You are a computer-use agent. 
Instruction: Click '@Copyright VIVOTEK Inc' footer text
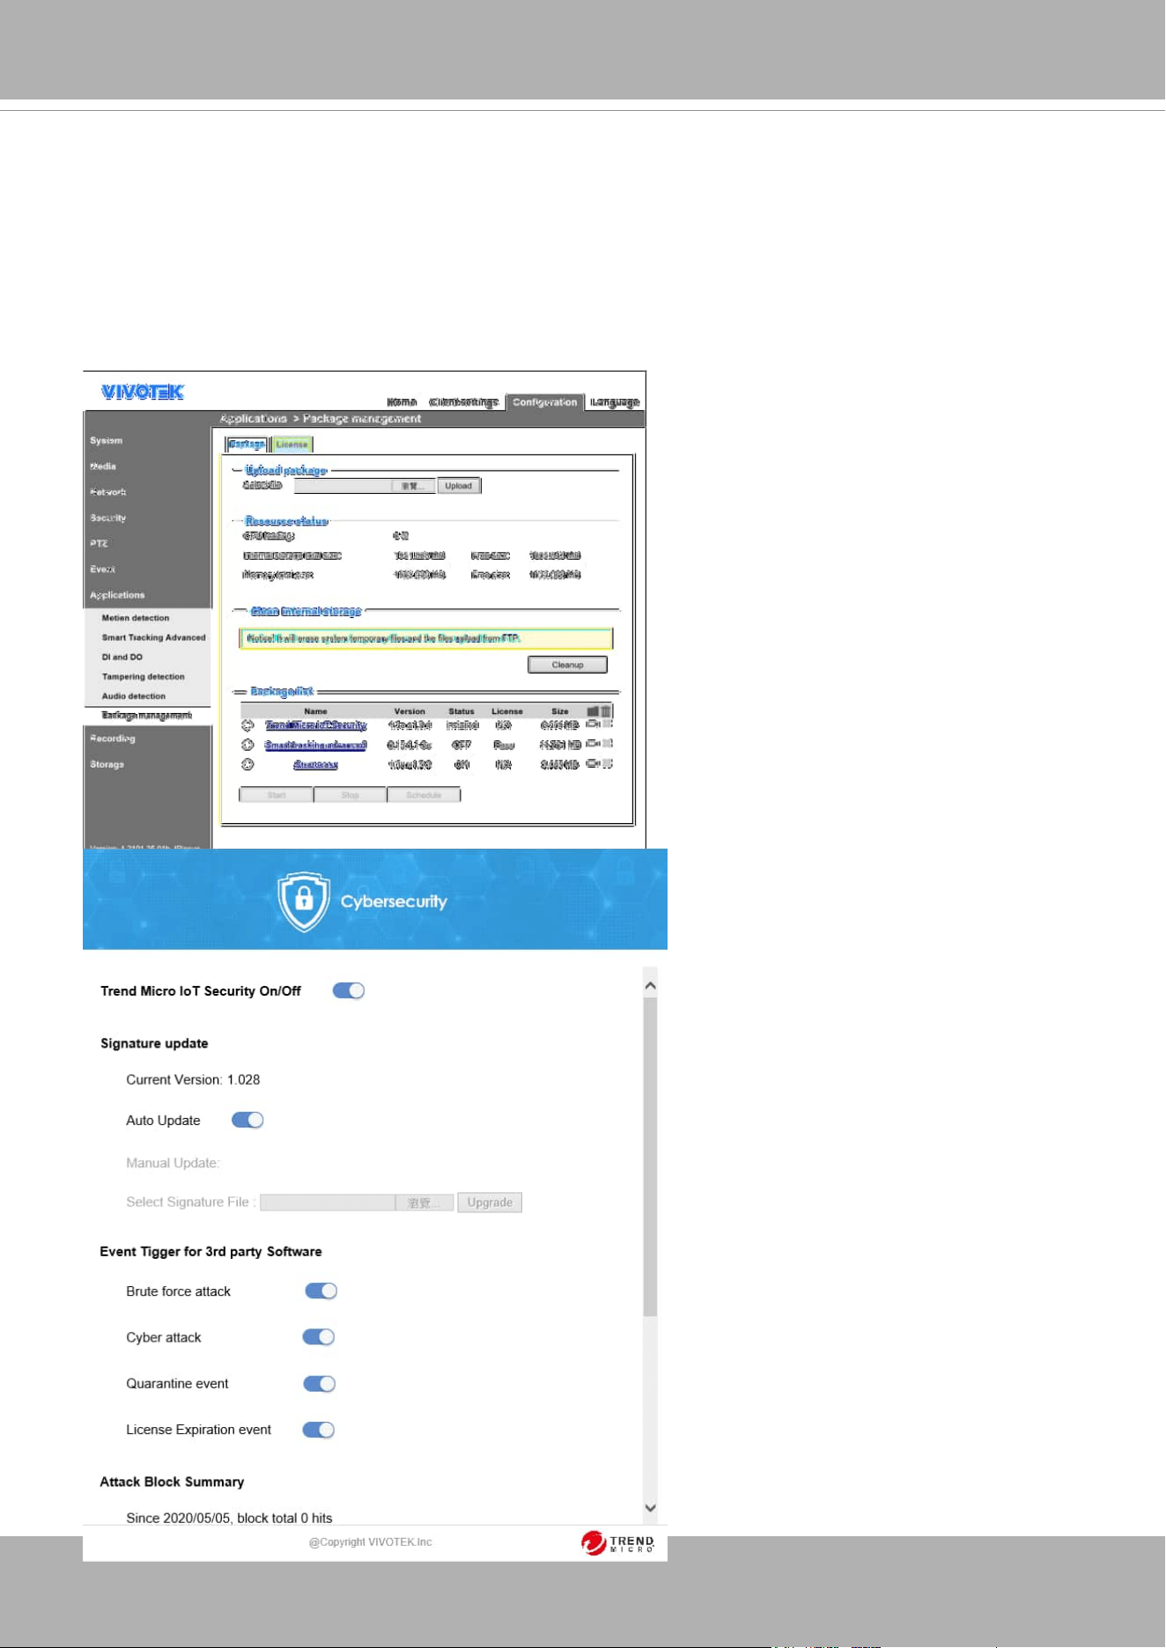(x=370, y=1541)
